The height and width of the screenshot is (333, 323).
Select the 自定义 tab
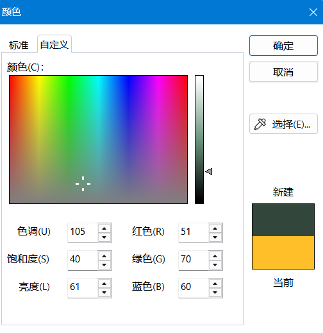tap(54, 44)
